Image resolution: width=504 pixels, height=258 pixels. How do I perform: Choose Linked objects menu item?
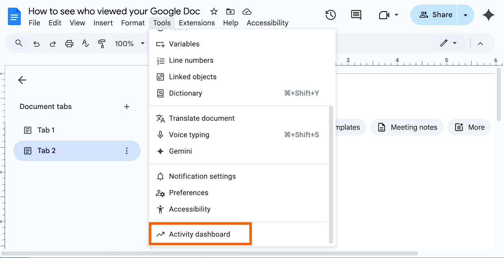(238, 77)
